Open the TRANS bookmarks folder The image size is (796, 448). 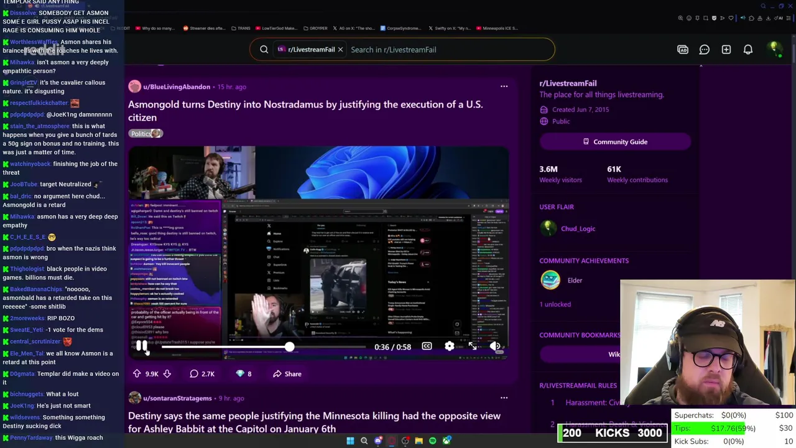coord(241,28)
